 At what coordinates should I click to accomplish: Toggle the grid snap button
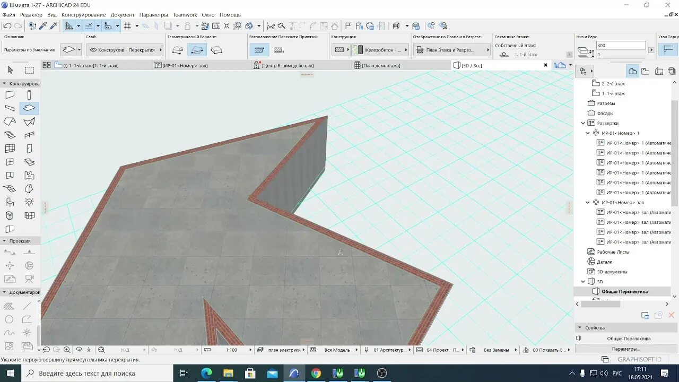pyautogui.click(x=127, y=25)
